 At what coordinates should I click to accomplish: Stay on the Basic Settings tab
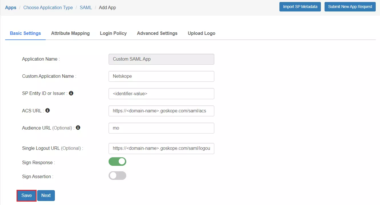coord(25,33)
